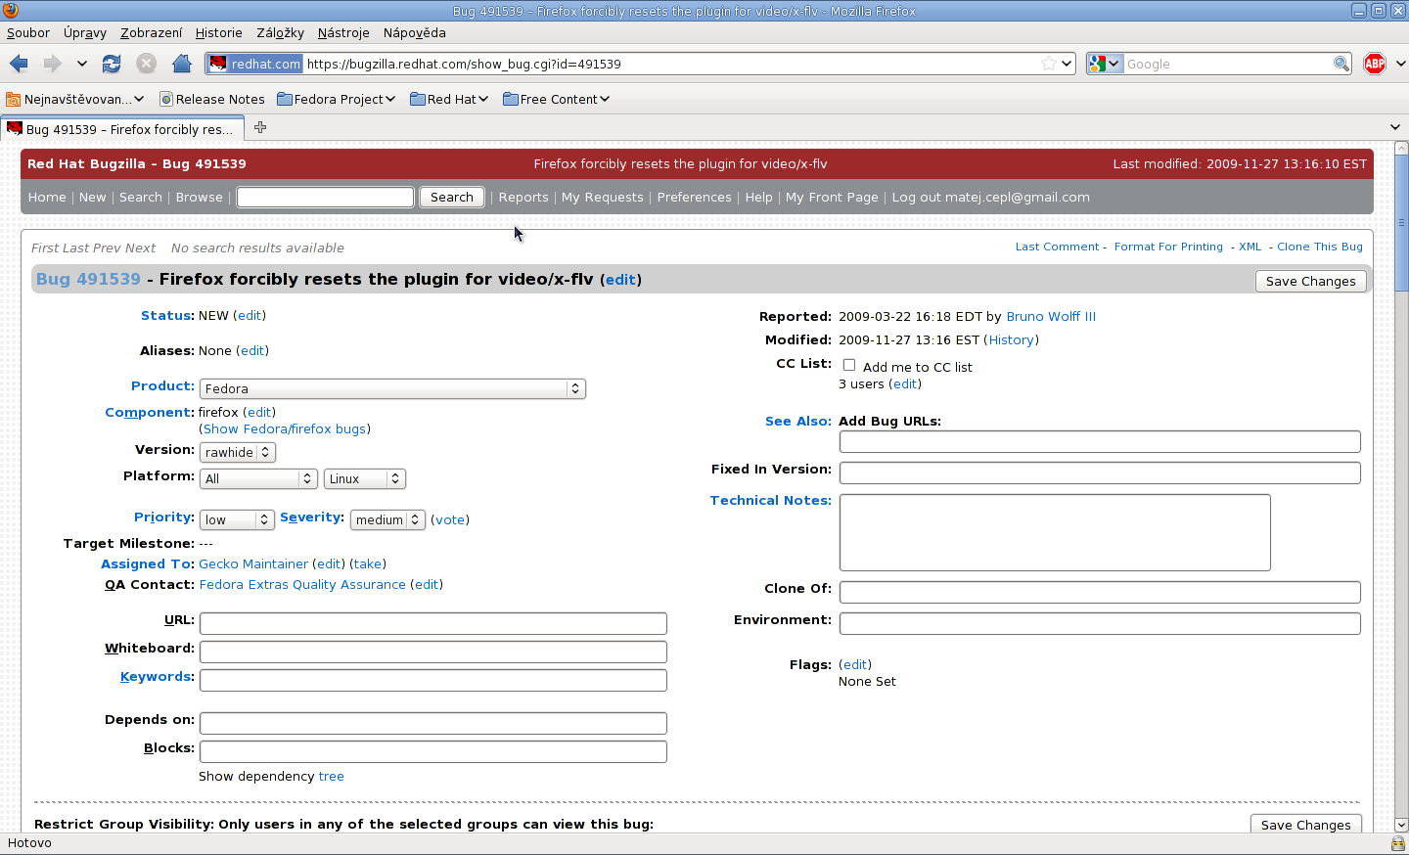Open the Version dropdown showing rawhide
The image size is (1409, 855).
pyautogui.click(x=238, y=452)
